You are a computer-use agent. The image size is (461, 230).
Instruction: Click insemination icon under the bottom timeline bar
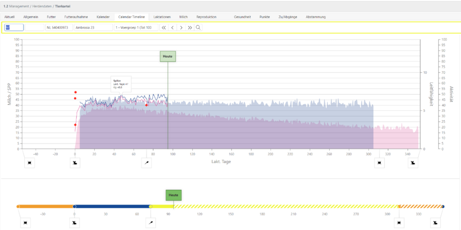point(151,222)
